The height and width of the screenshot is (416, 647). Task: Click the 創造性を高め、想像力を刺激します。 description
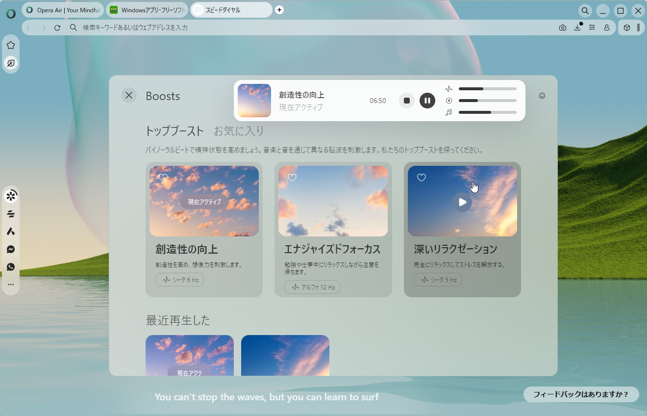(199, 265)
